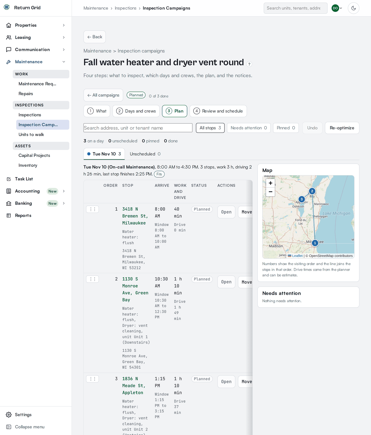The height and width of the screenshot is (435, 371).
Task: Open the 3418 N Bremen St stop
Action: point(226,212)
